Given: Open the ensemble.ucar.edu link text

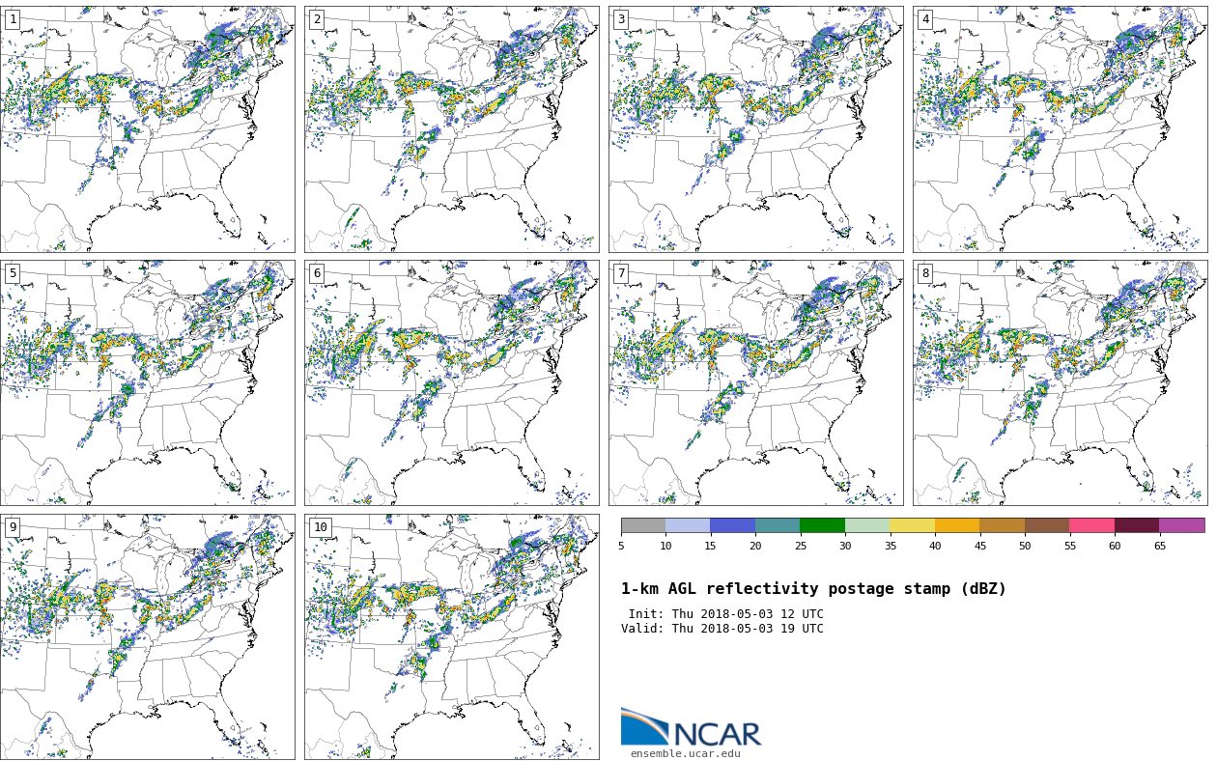Looking at the screenshot, I should [685, 754].
